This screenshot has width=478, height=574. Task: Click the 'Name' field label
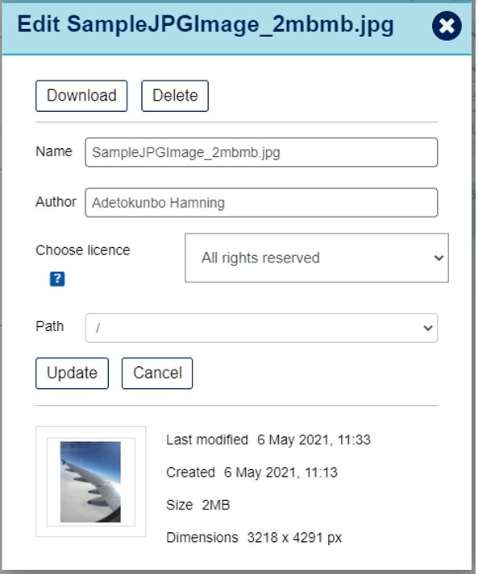(54, 151)
